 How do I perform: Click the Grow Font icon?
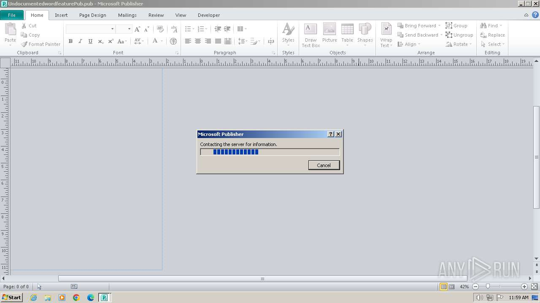point(137,29)
